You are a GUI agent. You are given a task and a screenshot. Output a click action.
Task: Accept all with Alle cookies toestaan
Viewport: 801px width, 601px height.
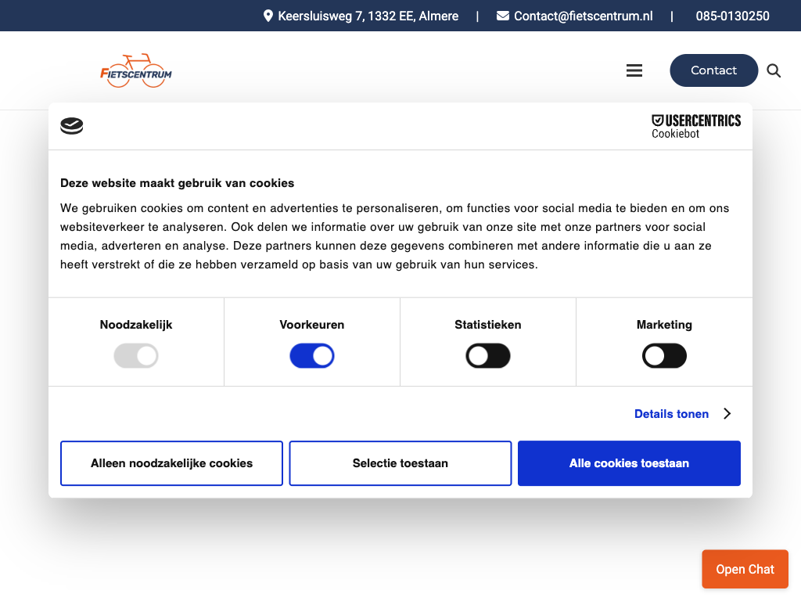[x=629, y=463]
